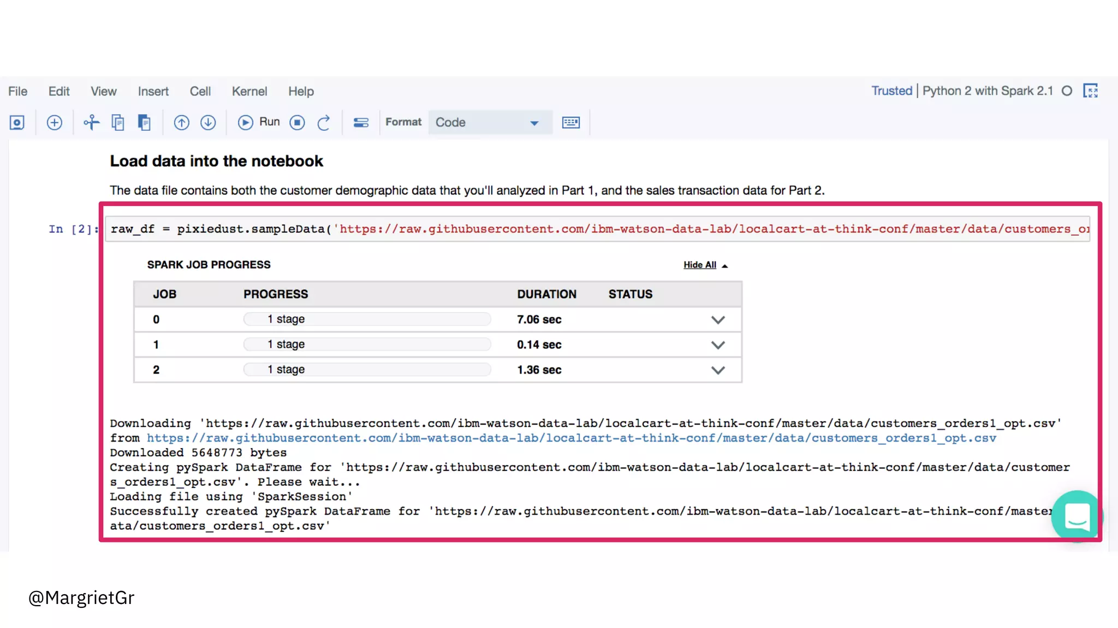The height and width of the screenshot is (628, 1118).
Task: Toggle the cell toolbar icon
Action: [361, 123]
